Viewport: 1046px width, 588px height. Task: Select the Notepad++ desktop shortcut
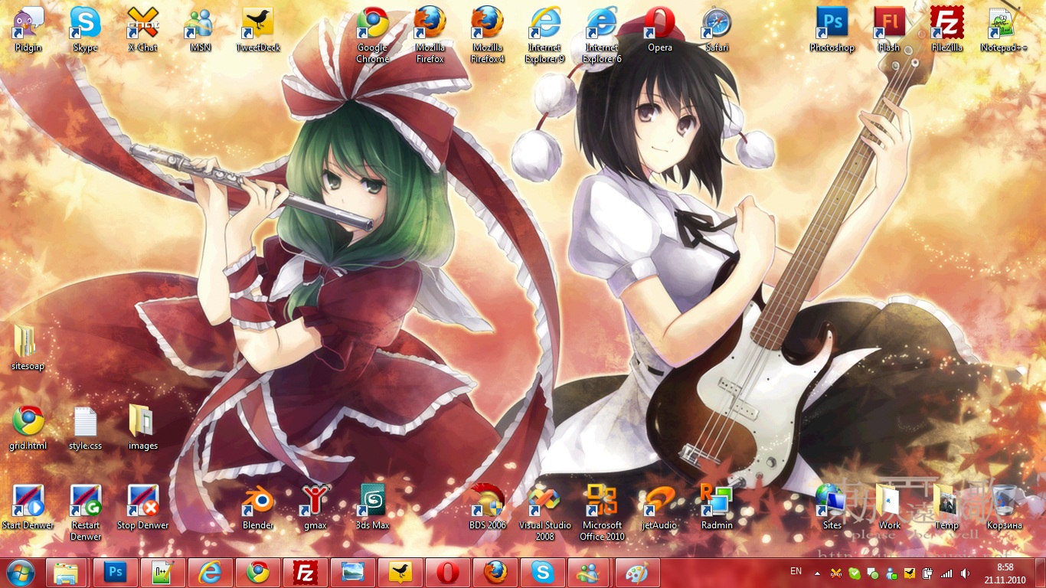[x=1004, y=29]
